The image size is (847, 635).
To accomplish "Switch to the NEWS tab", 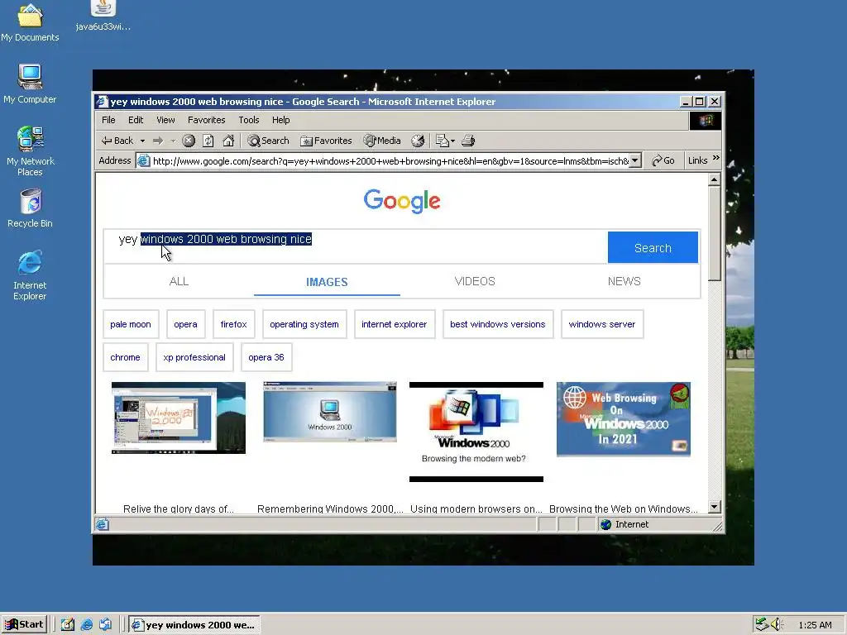I will click(624, 281).
